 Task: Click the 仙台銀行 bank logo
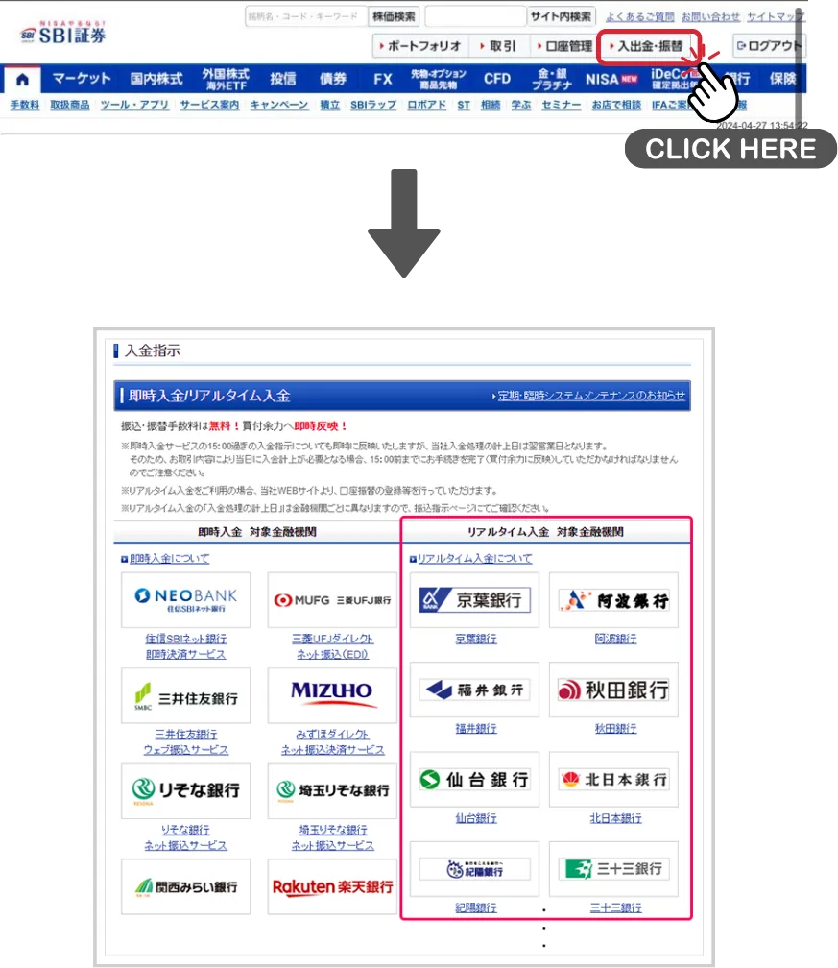[x=474, y=779]
